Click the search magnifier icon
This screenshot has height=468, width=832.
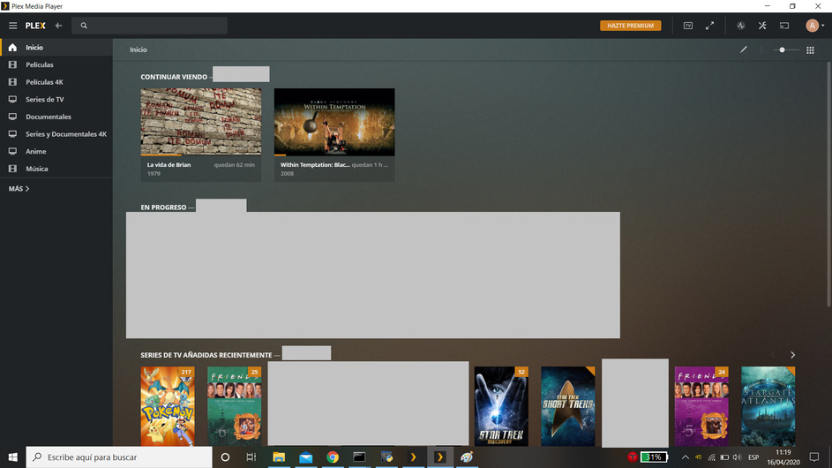click(84, 26)
